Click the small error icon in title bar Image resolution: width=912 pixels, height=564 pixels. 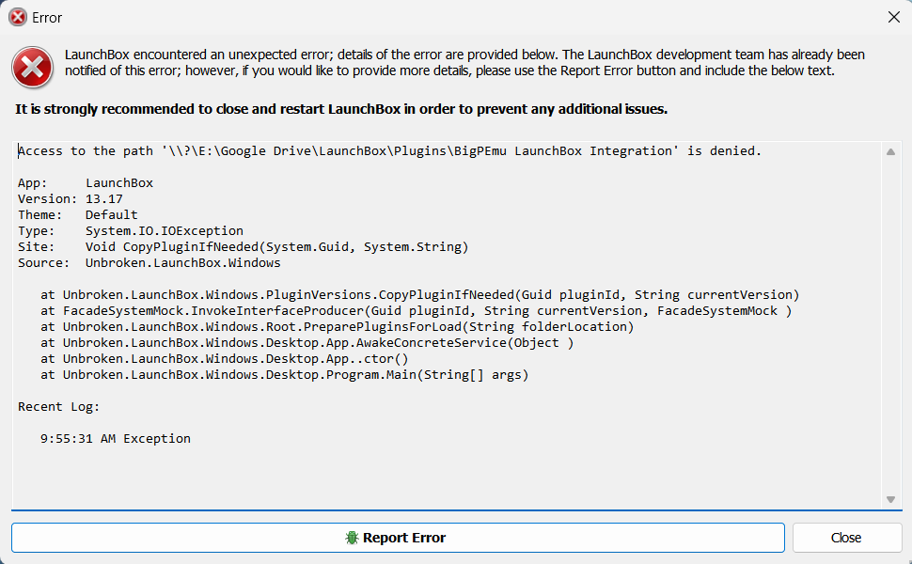tap(18, 18)
